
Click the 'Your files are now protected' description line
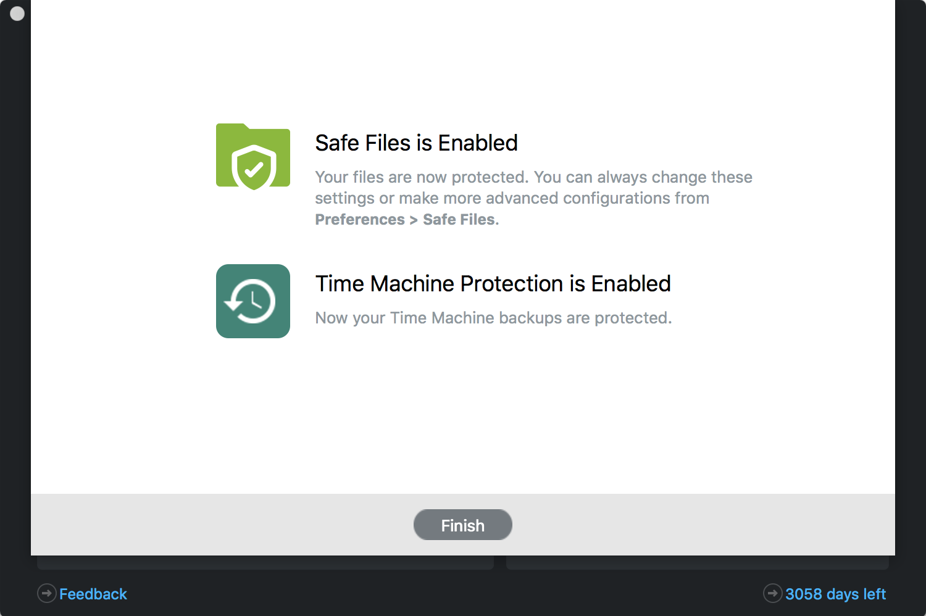pyautogui.click(x=534, y=177)
